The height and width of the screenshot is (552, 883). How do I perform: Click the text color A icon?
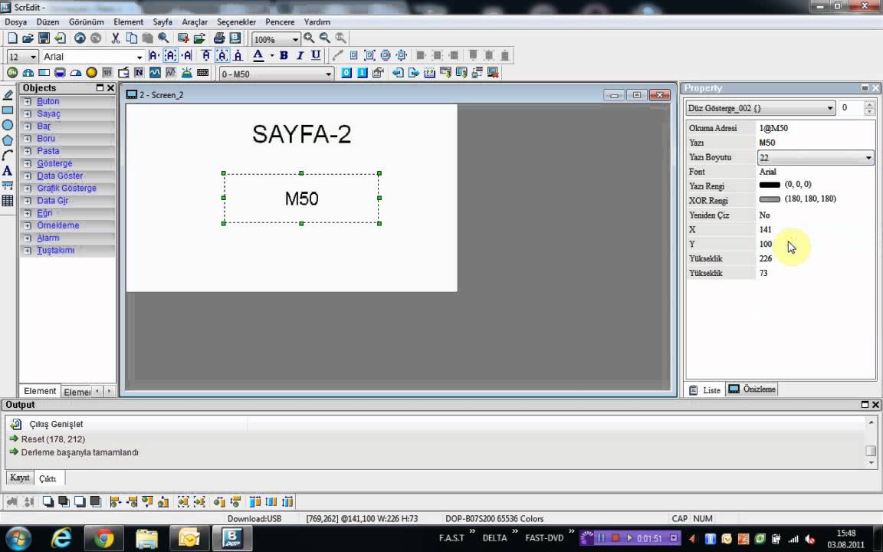(258, 55)
